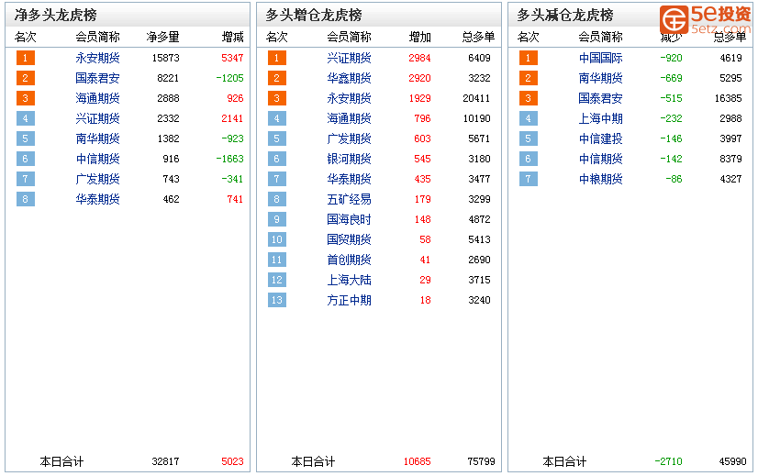The width and height of the screenshot is (758, 476).
Task: Open 南华期货 in the 净多头龙虎榜 panel
Action: 97,139
